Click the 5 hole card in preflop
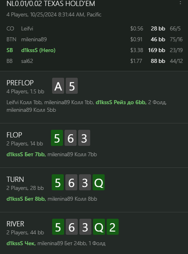This screenshot has height=254, width=188. (72, 86)
